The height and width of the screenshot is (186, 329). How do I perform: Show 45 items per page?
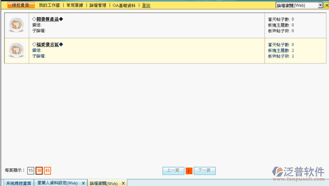(47, 170)
